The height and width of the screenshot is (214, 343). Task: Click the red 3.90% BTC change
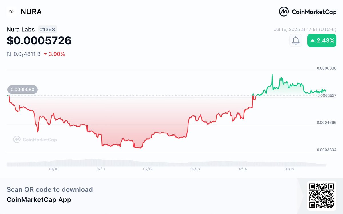(x=54, y=54)
